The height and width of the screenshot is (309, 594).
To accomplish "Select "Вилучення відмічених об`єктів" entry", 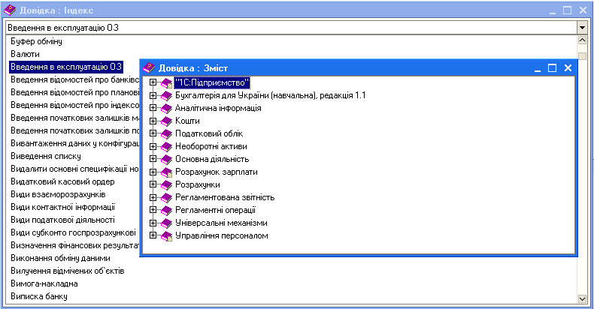I will point(68,271).
